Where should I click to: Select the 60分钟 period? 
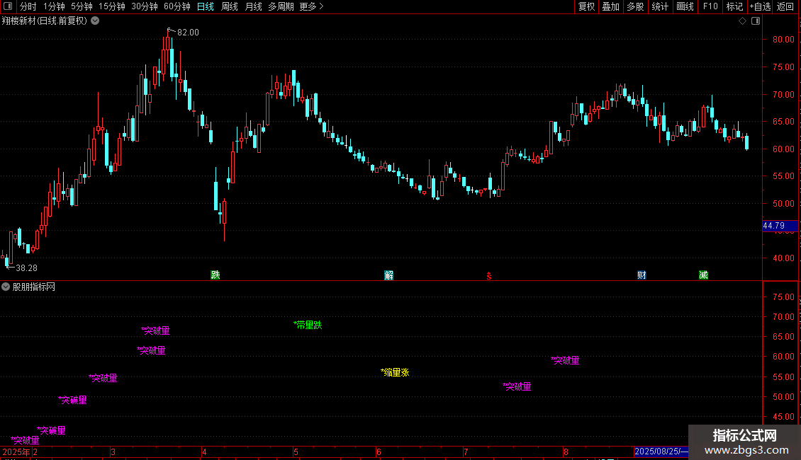pos(177,6)
